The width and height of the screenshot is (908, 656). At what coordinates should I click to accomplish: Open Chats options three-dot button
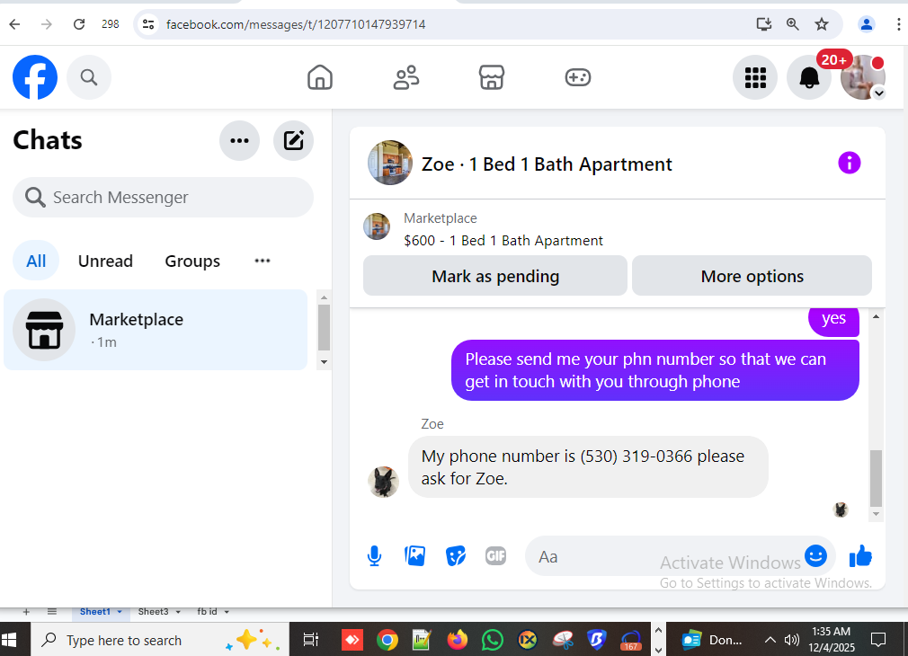pos(239,140)
